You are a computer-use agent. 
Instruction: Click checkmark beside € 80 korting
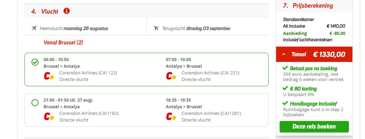(x=285, y=88)
